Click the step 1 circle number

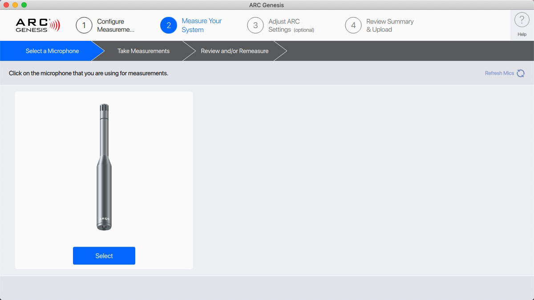(x=84, y=25)
